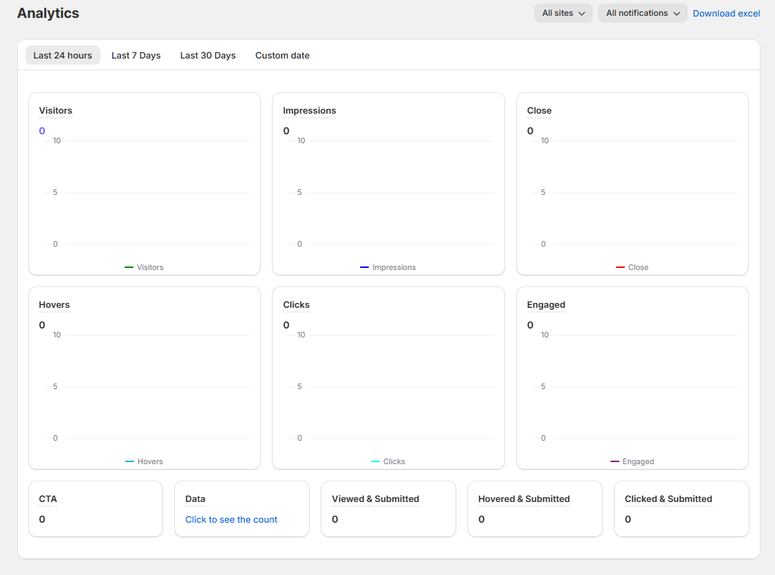
Task: Select the dark blue Impressions legend marker
Action: tap(364, 267)
